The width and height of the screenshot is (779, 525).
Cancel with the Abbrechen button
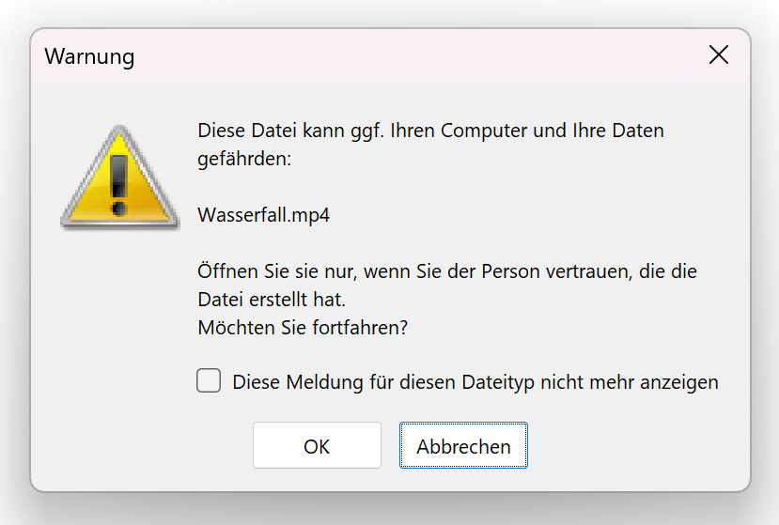(x=463, y=445)
